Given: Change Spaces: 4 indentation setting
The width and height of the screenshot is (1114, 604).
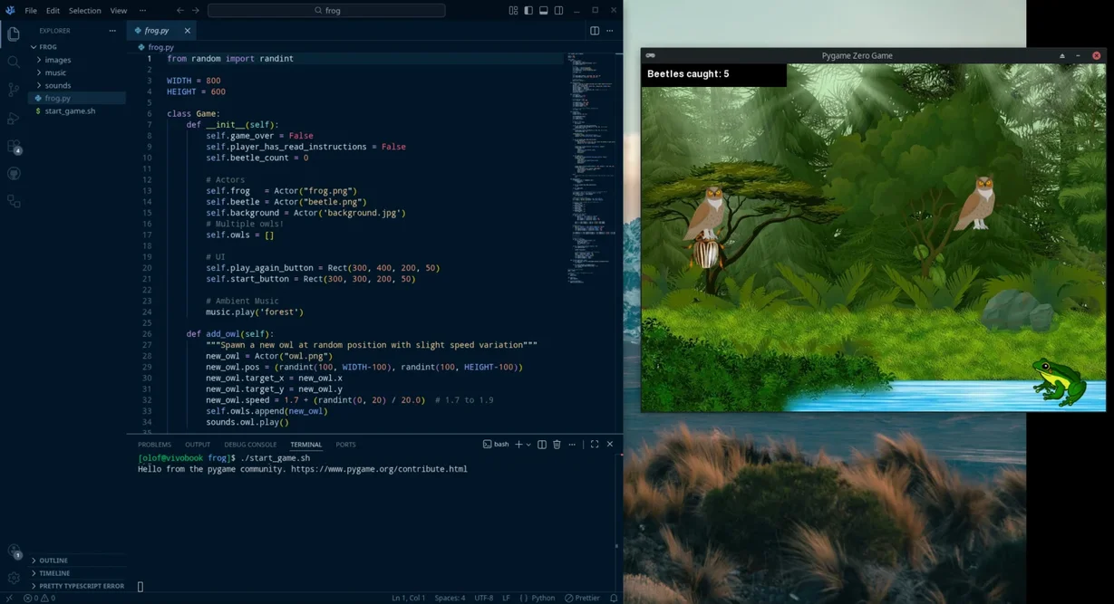Looking at the screenshot, I should [449, 598].
